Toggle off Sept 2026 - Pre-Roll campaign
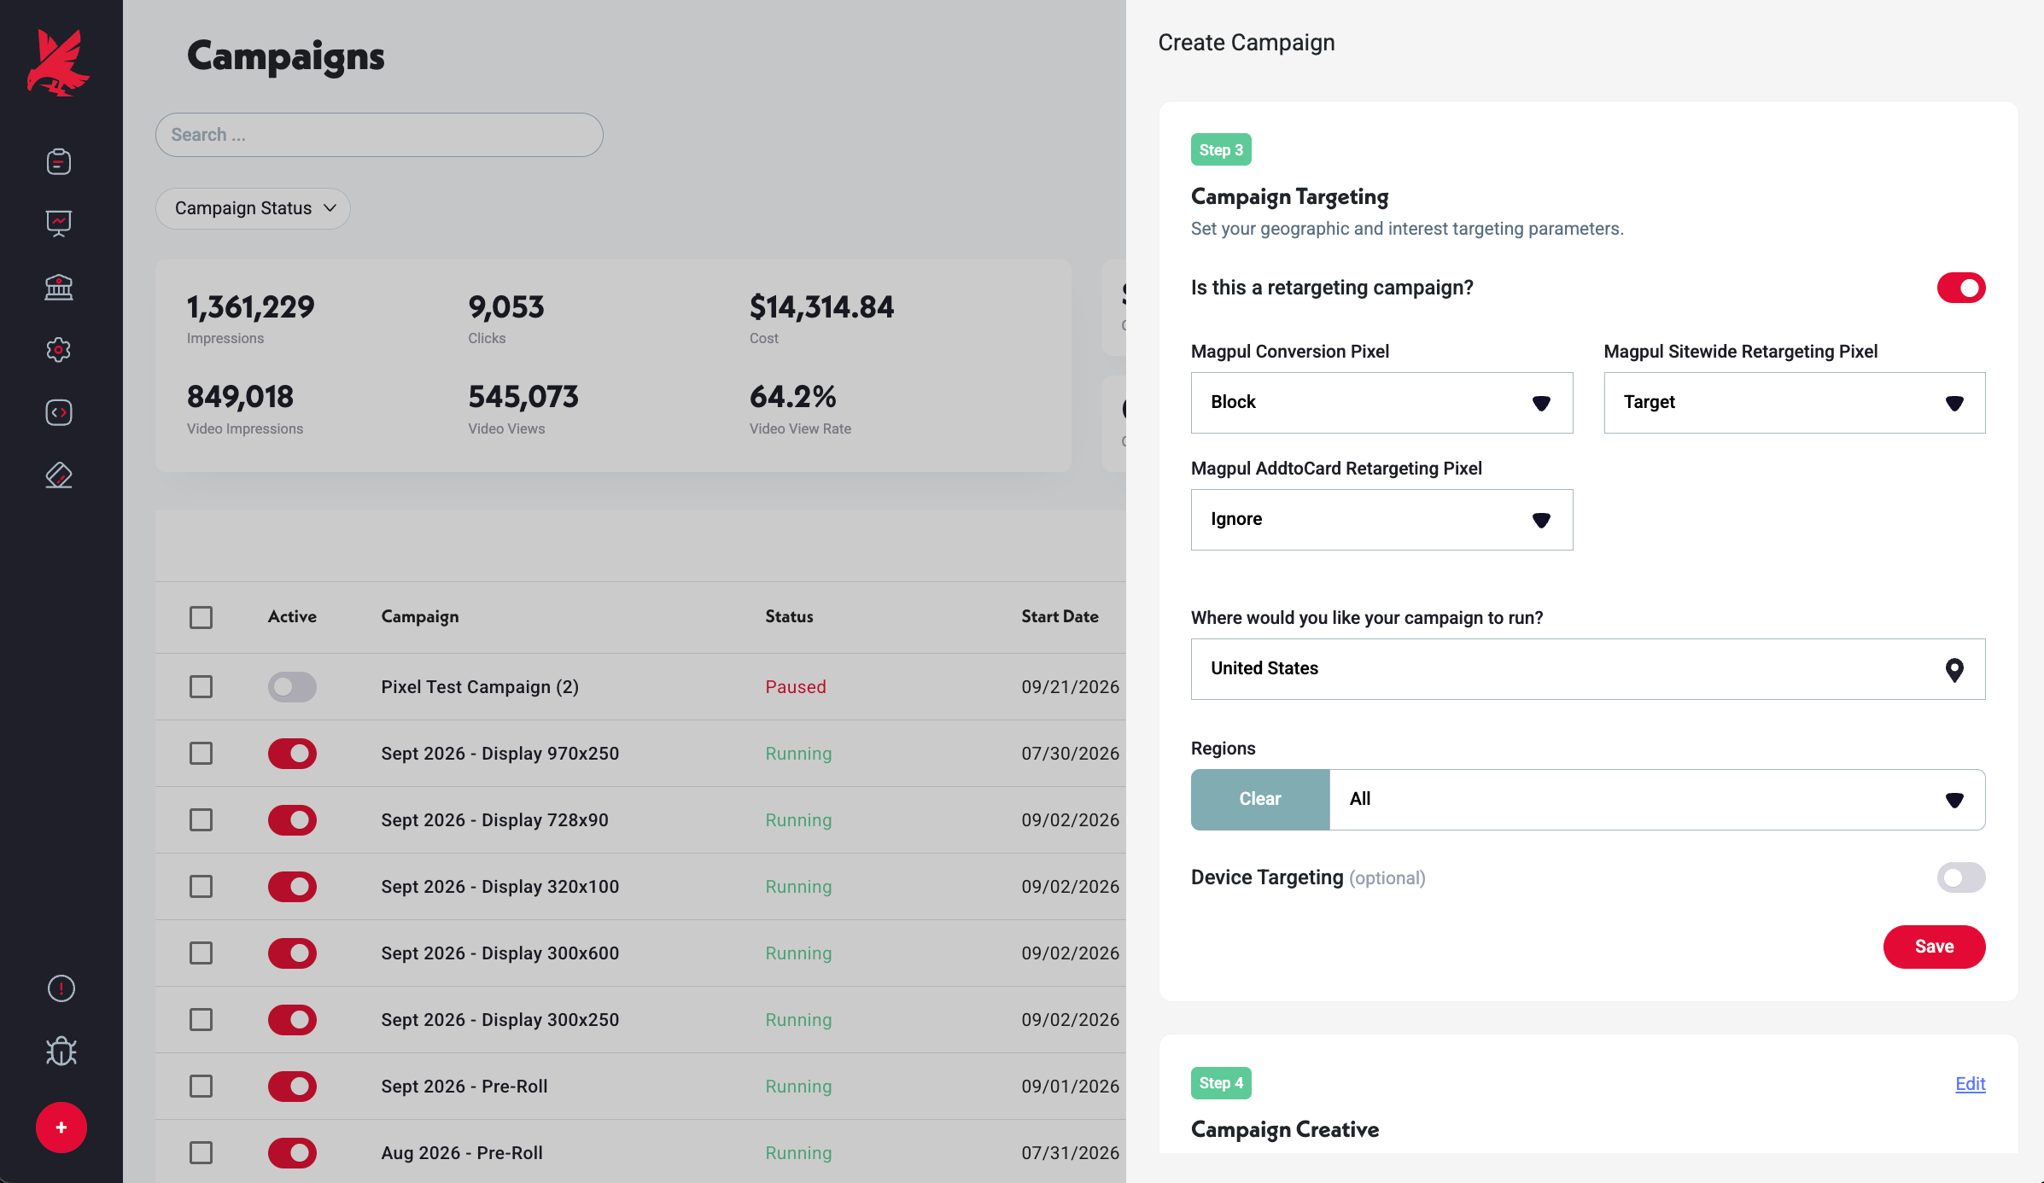2044x1183 pixels. pyautogui.click(x=292, y=1087)
